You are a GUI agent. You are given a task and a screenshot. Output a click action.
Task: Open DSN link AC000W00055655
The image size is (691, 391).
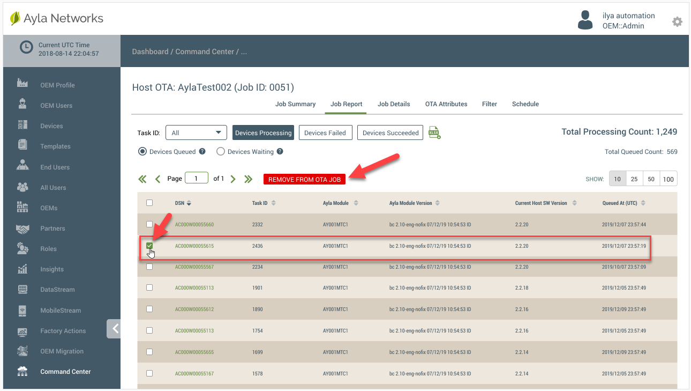click(x=194, y=352)
